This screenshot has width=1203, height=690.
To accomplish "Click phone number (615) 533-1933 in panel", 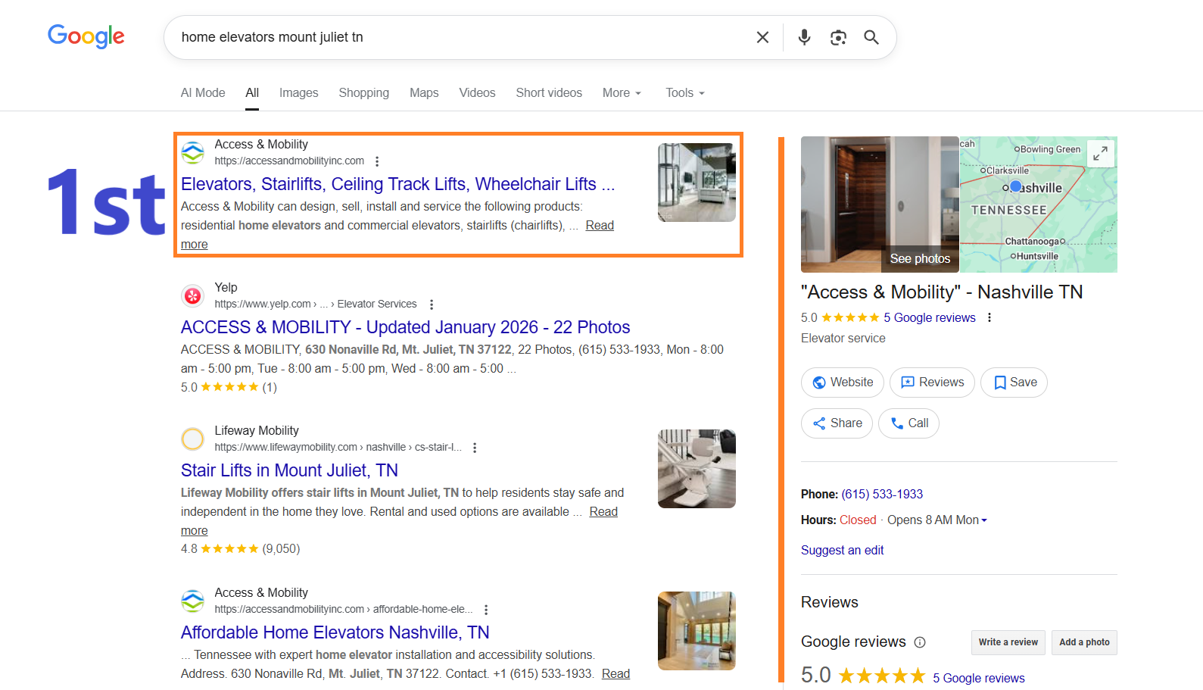I will [882, 495].
